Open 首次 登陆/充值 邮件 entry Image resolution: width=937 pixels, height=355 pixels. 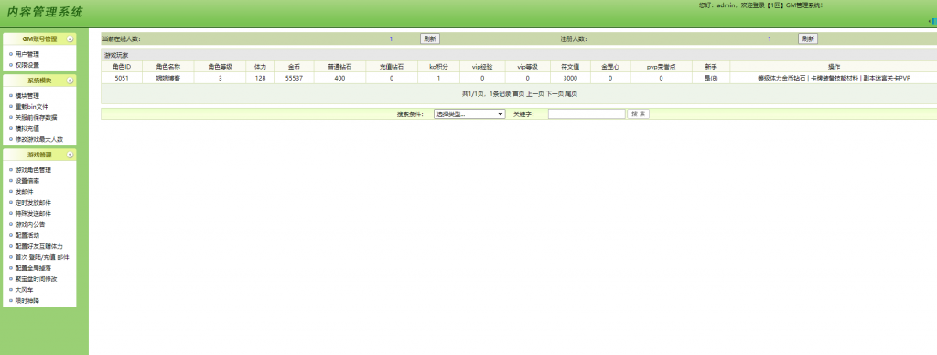(42, 257)
